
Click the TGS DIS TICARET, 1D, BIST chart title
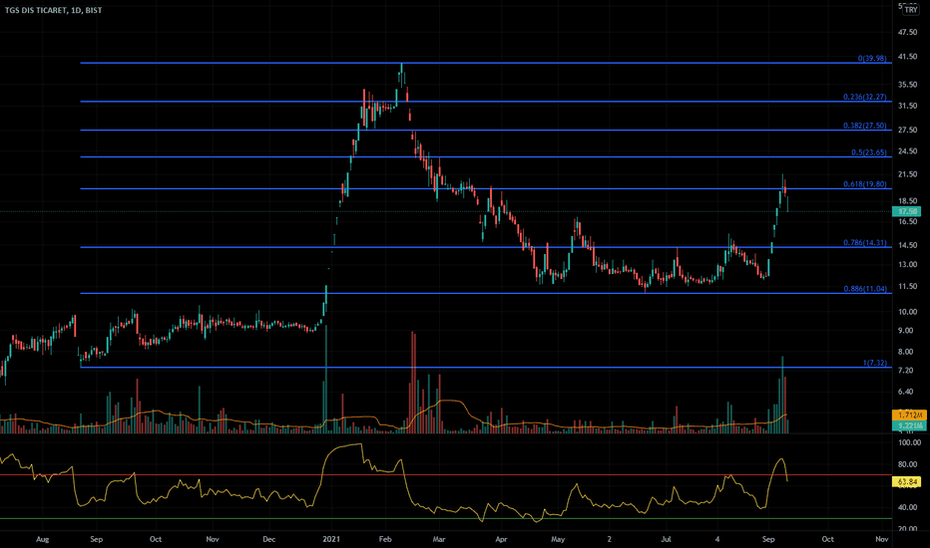[x=53, y=10]
